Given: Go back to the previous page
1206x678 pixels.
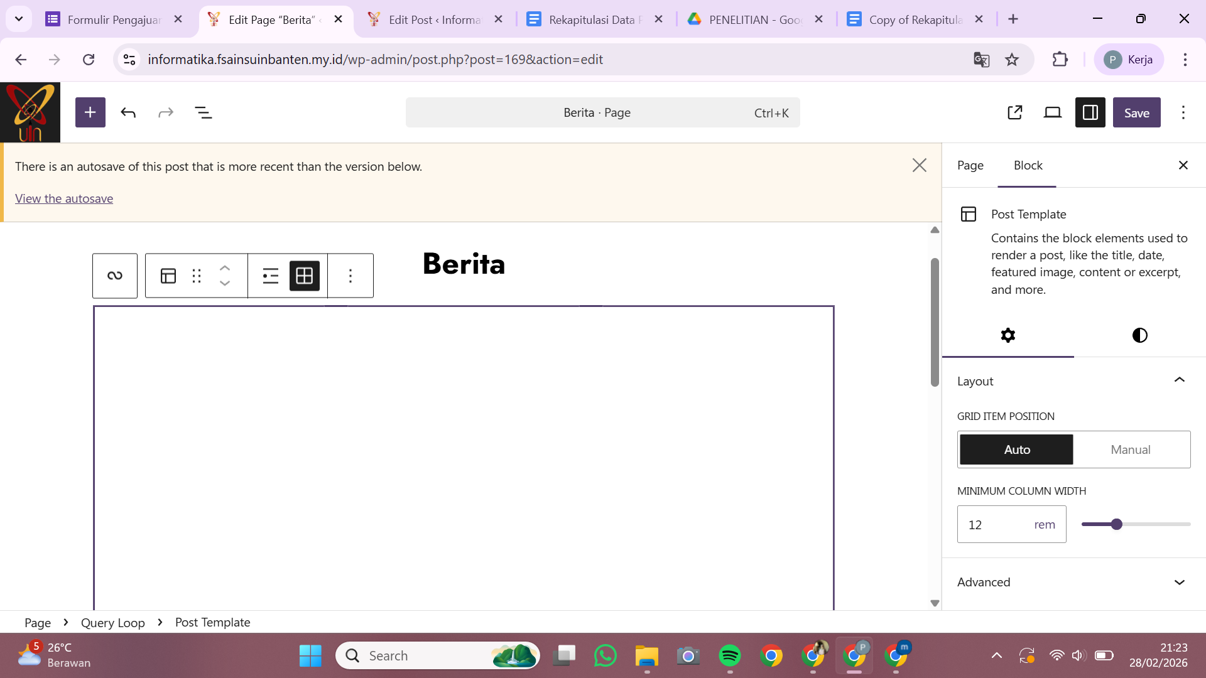Looking at the screenshot, I should point(21,60).
